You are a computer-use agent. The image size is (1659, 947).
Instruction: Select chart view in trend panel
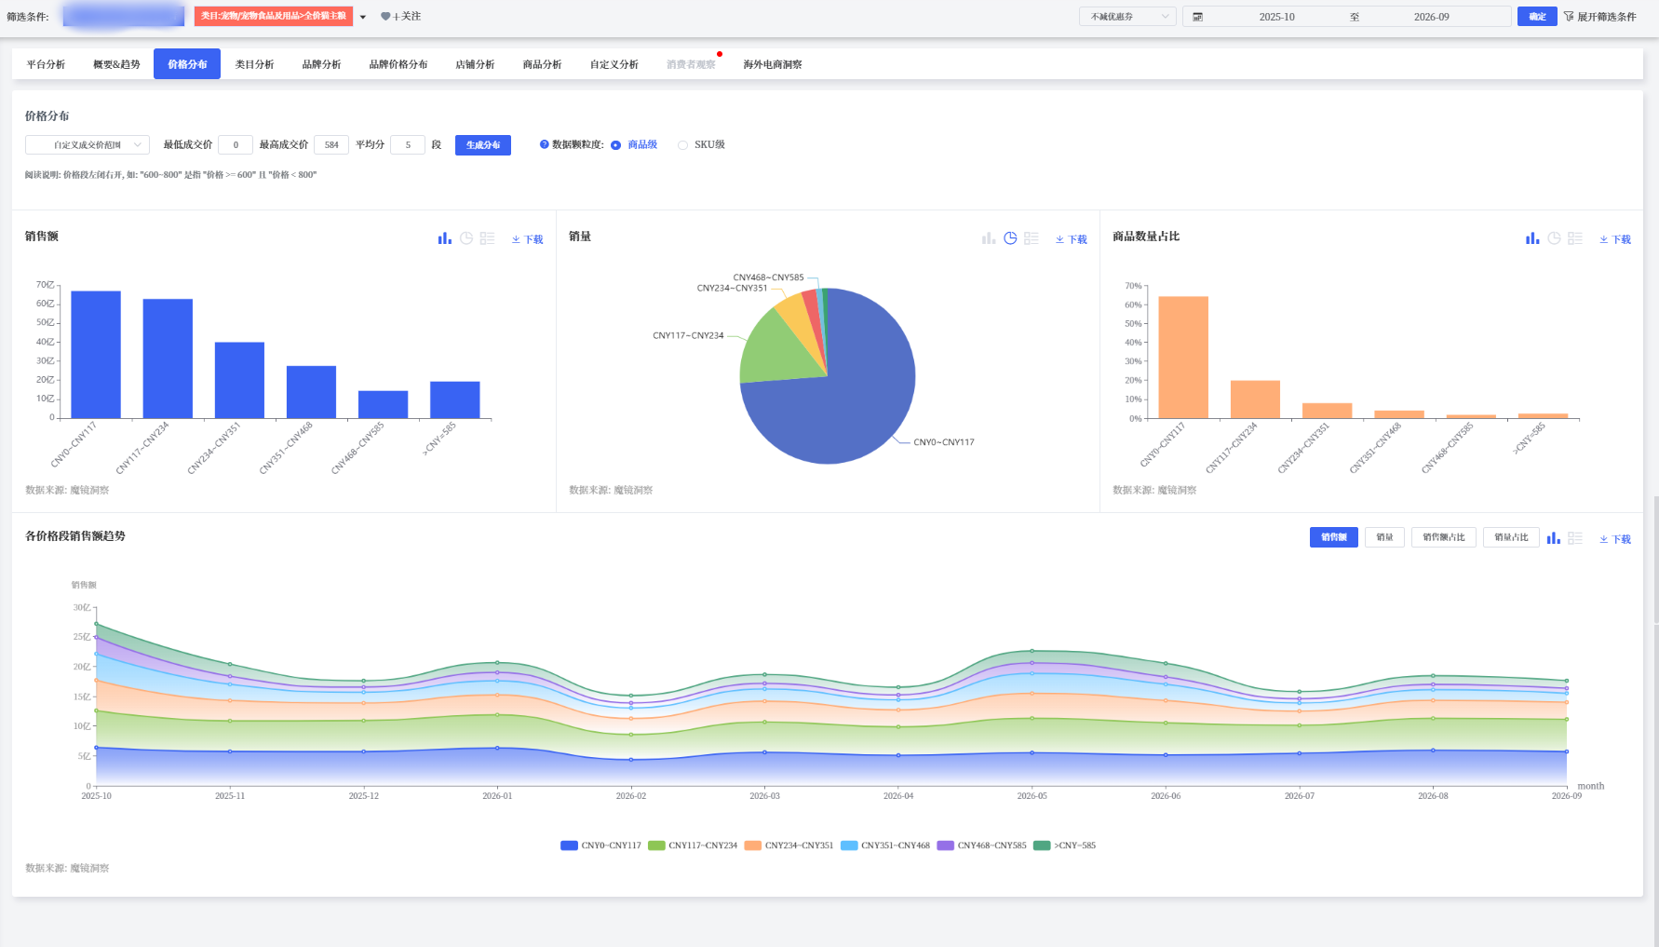[1553, 538]
